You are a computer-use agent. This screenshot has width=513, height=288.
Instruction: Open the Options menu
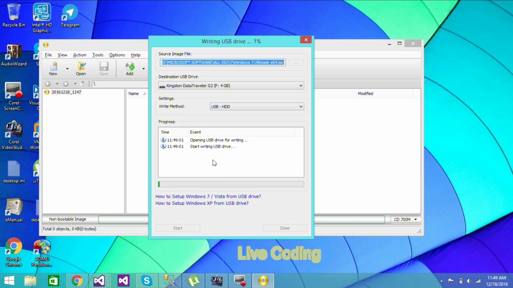pos(117,55)
